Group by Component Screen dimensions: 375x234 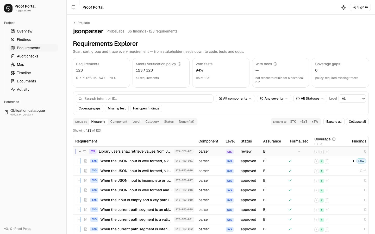(119, 122)
